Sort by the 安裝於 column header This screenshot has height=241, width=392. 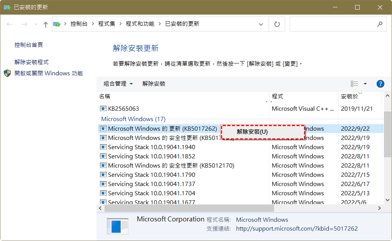(x=360, y=96)
